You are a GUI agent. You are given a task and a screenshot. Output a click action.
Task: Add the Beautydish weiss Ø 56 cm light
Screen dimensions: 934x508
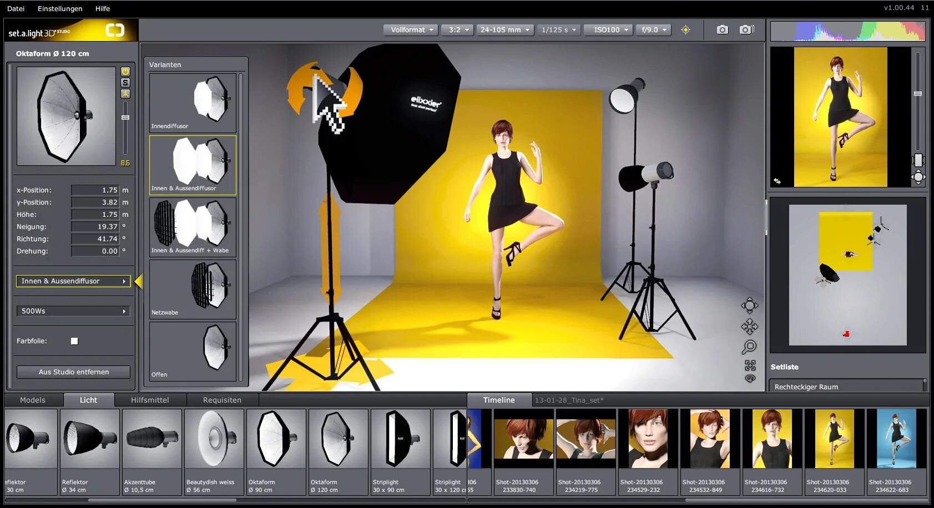click(214, 452)
